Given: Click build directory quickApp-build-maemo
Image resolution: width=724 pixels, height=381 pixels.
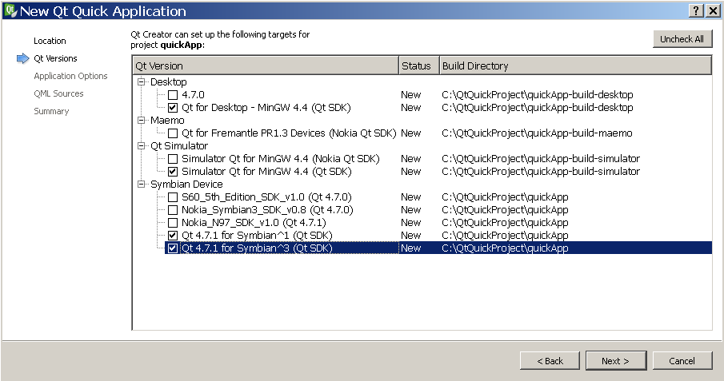Looking at the screenshot, I should point(537,133).
